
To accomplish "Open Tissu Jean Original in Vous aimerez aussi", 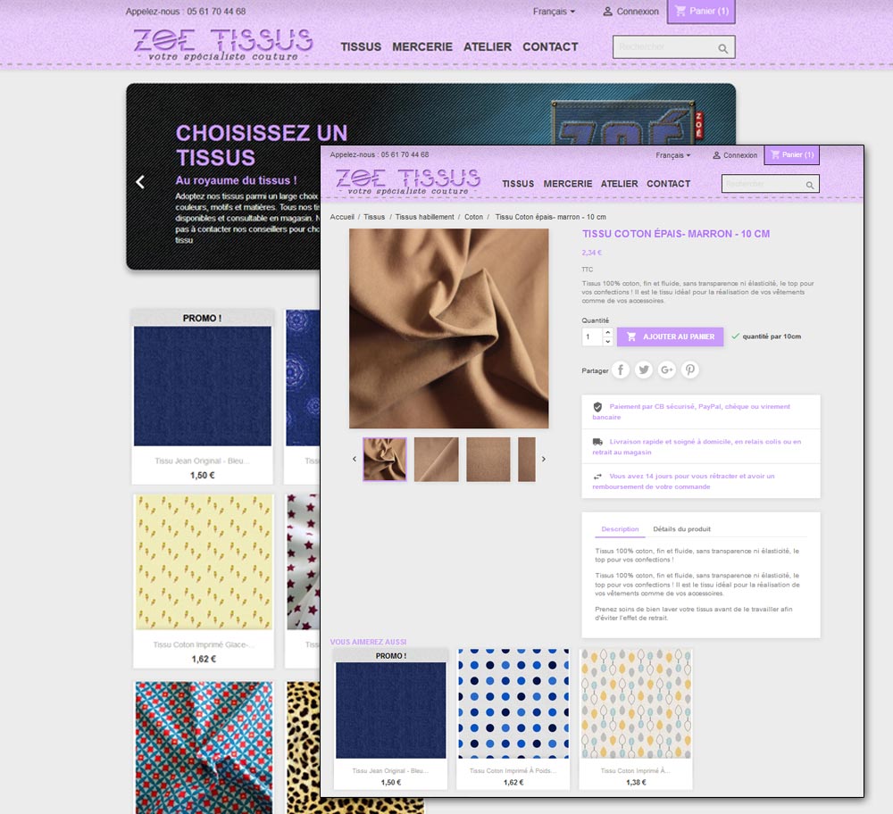I will coord(391,718).
